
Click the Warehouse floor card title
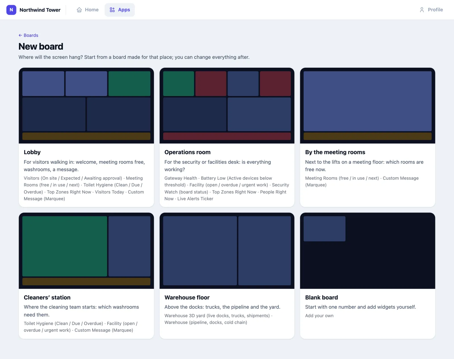tap(187, 298)
